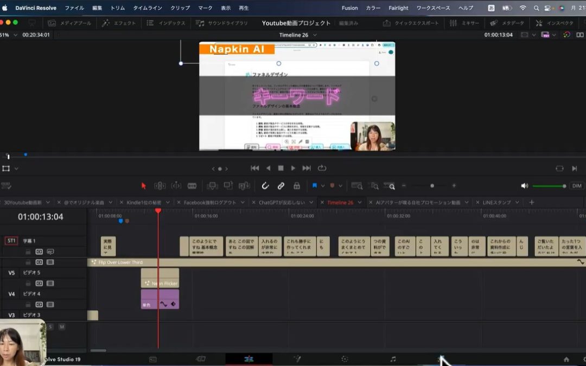Open the viewer zoom percentage dropdown

coord(15,35)
